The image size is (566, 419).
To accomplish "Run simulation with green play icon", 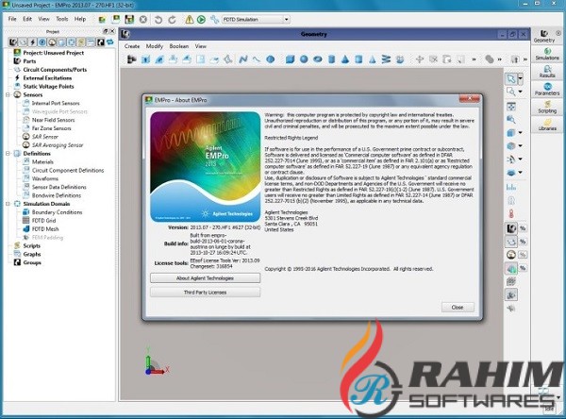I will coord(202,20).
